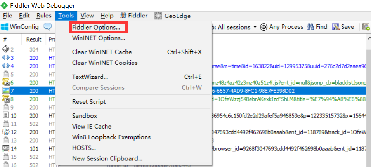371x167 pixels.
Task: Choose WinINET Options menu entry
Action: pos(99,38)
